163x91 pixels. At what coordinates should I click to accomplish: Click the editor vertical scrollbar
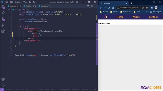point(97,44)
